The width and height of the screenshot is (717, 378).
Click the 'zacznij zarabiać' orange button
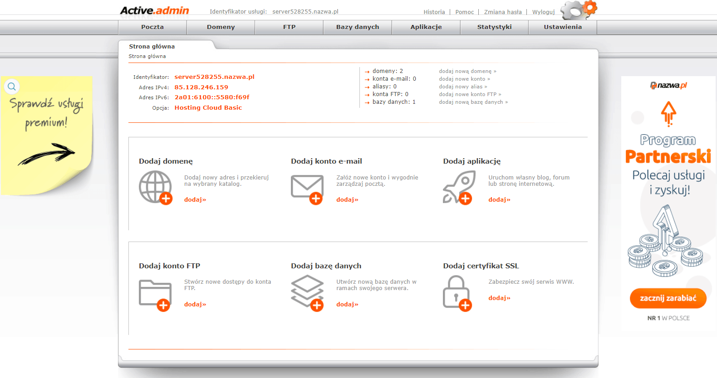(x=668, y=298)
